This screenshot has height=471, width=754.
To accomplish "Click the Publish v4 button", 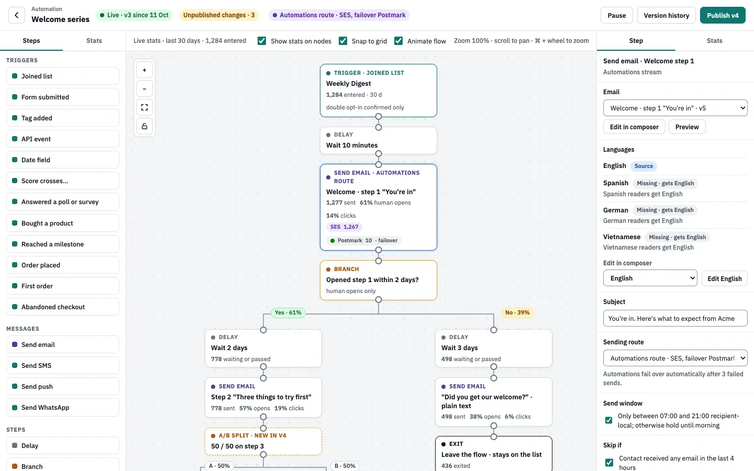I will coord(723,15).
